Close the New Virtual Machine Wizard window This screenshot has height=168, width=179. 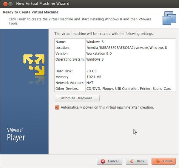[x=5, y=4]
